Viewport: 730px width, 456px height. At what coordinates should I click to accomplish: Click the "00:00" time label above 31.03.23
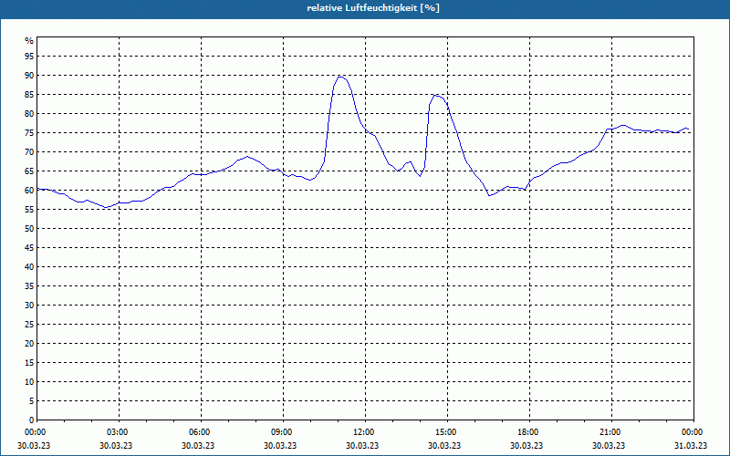coord(692,432)
